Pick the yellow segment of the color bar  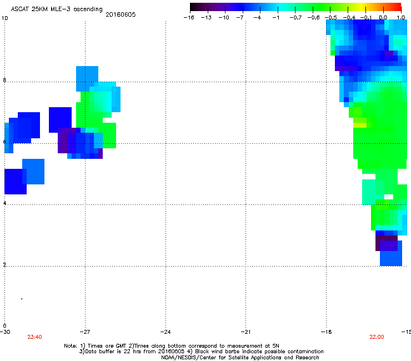pos(362,7)
